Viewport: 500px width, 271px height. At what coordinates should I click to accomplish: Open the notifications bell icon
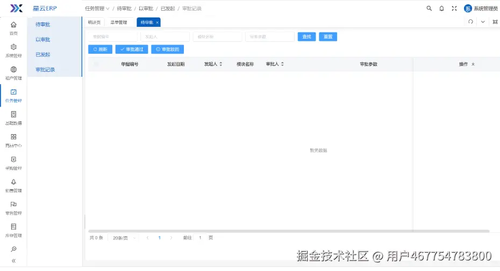tap(441, 9)
